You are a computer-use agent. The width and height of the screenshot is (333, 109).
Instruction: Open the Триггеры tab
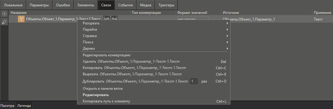tap(166, 5)
